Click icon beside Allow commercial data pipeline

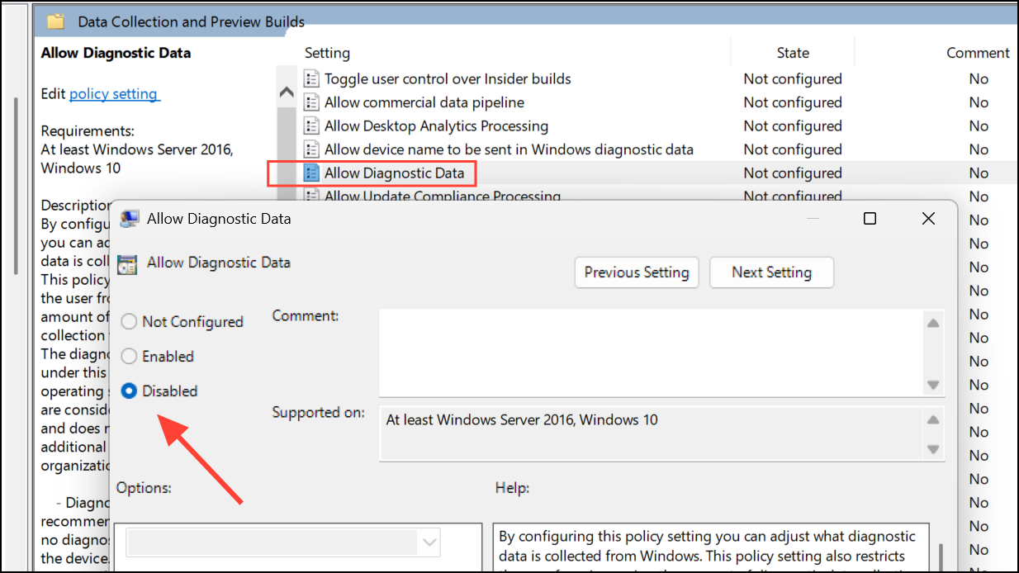click(x=311, y=102)
